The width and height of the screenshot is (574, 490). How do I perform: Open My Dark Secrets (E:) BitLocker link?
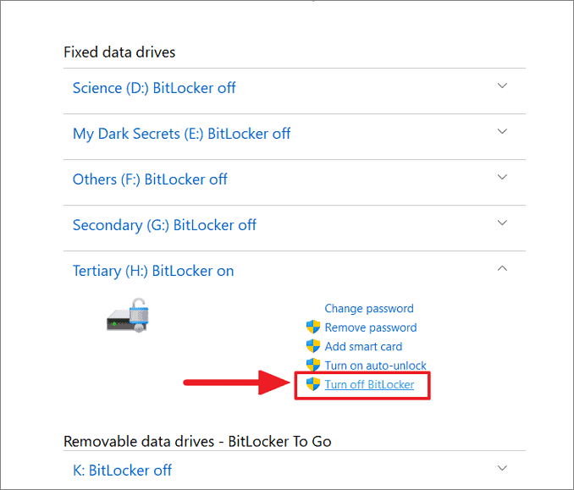click(181, 134)
